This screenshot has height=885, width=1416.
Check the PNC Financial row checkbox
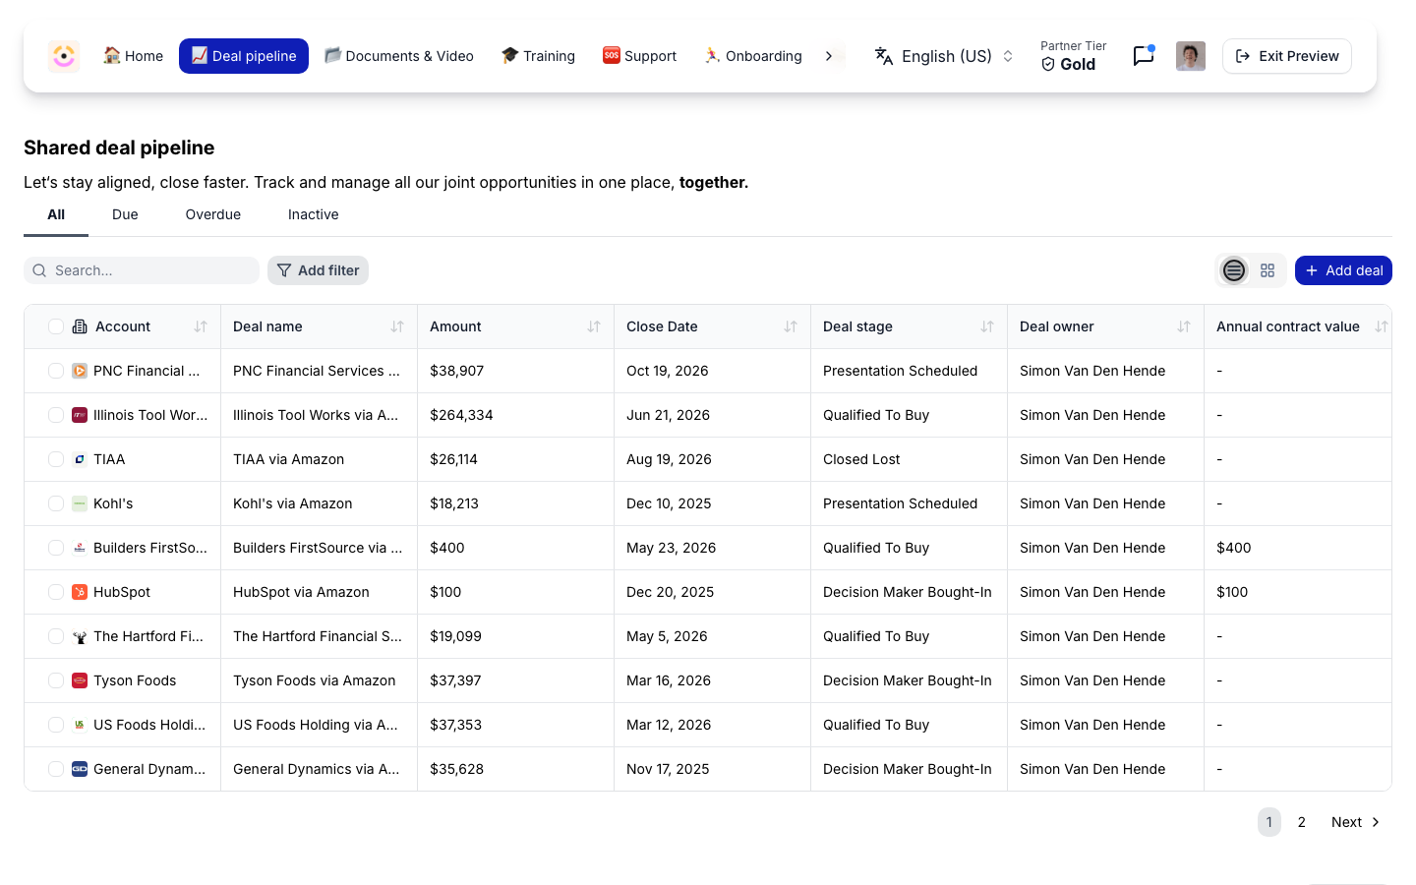click(56, 371)
